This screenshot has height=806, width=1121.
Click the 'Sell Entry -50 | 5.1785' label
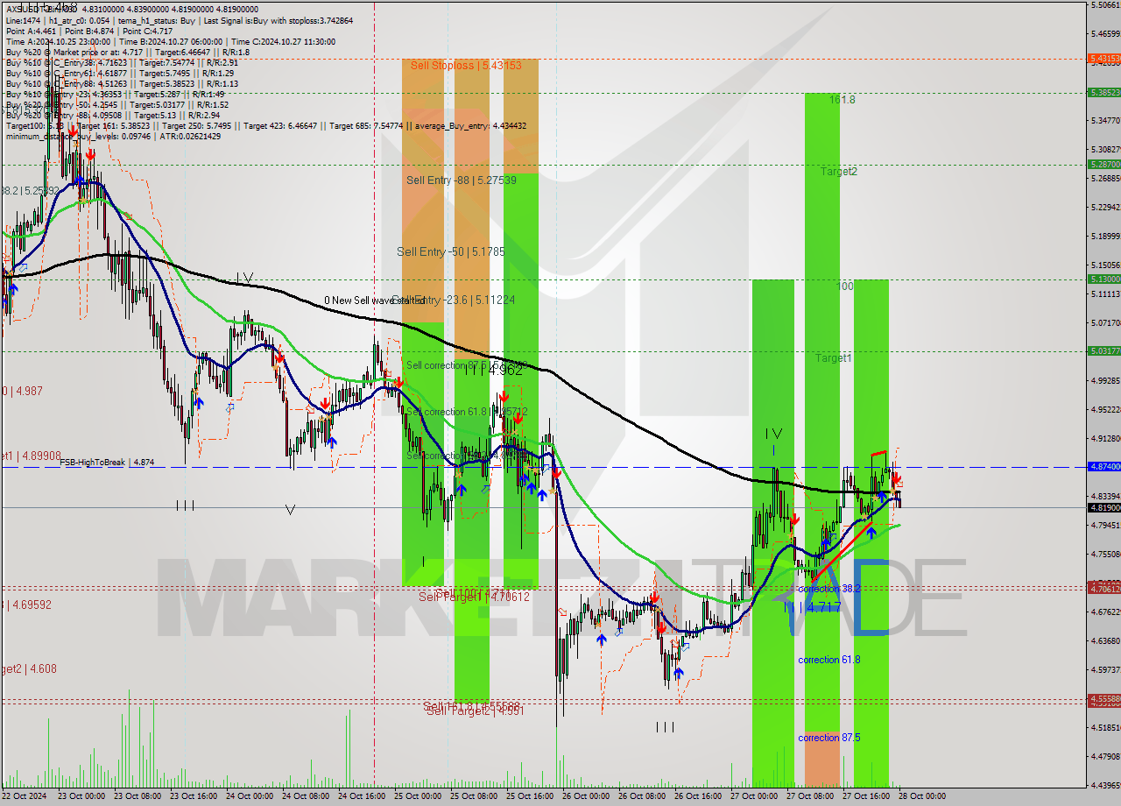pos(451,251)
